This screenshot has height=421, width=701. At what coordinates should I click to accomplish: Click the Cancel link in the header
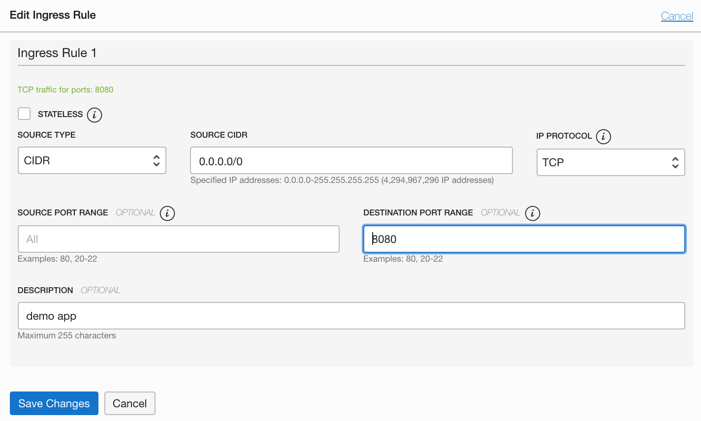pyautogui.click(x=677, y=16)
